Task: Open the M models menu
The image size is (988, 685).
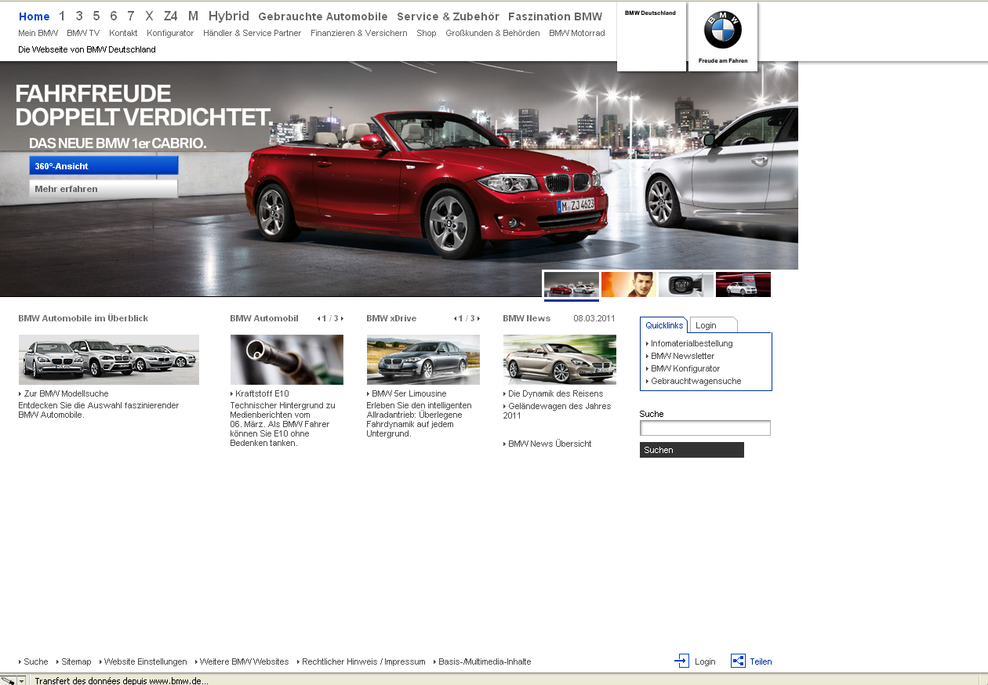Action: click(193, 16)
